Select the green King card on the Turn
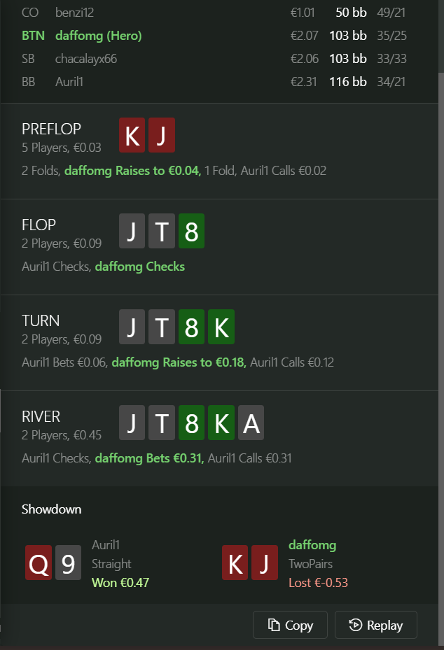 coord(221,327)
